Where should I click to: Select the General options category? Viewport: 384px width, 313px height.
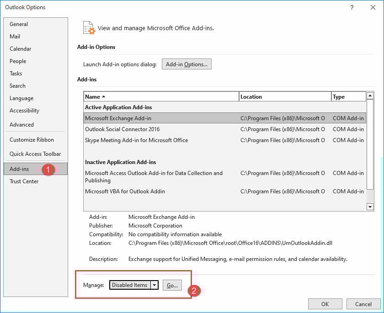pyautogui.click(x=19, y=24)
